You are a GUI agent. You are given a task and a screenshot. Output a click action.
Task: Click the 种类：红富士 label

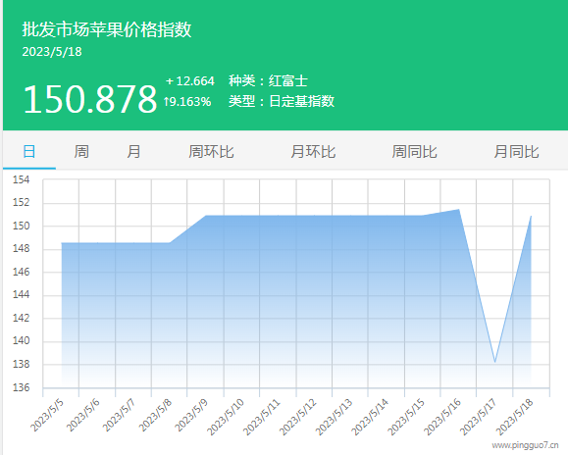[269, 80]
